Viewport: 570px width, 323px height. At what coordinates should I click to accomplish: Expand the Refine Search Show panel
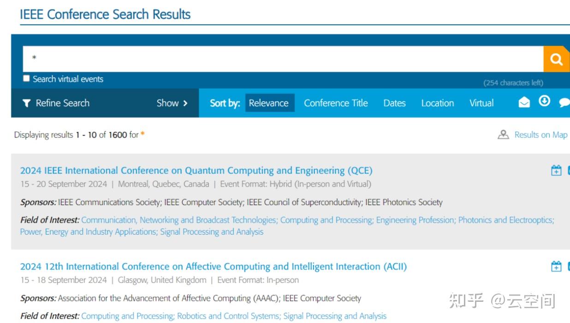172,103
